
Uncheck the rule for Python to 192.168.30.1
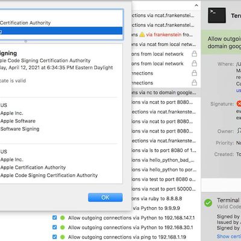(55, 227)
